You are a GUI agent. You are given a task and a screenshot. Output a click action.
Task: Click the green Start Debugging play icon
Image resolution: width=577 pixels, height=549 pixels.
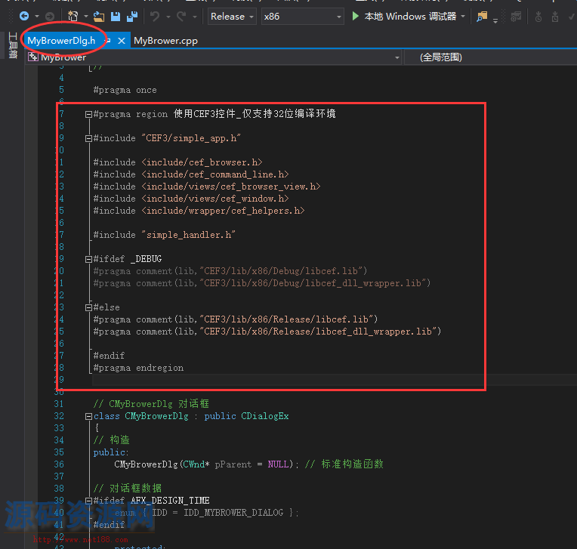coord(356,16)
